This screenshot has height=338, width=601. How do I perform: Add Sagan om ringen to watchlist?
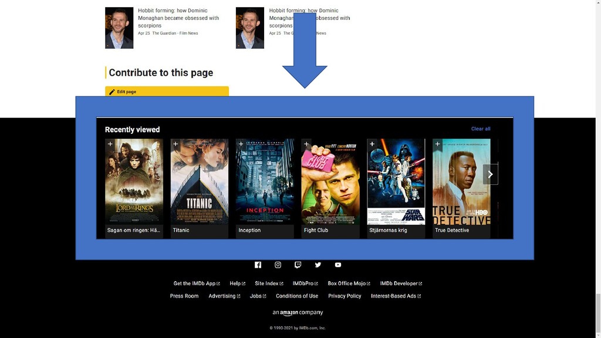point(110,144)
